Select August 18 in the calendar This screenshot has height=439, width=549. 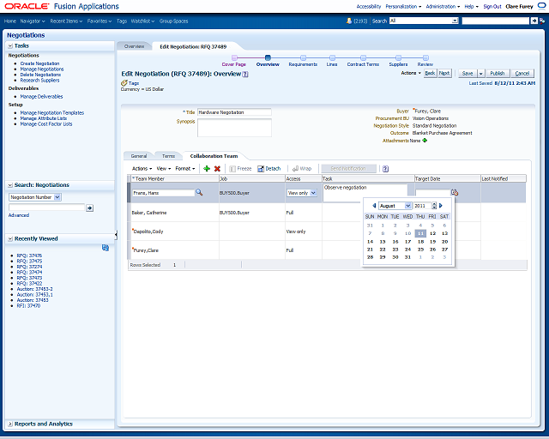point(420,242)
